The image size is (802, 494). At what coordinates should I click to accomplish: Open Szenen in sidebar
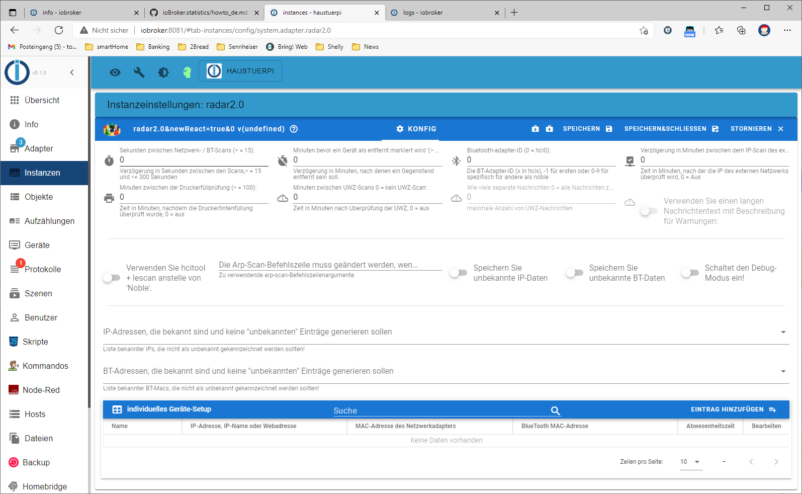click(44, 293)
